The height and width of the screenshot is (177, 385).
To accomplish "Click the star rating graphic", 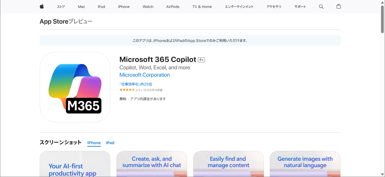I will (x=127, y=90).
